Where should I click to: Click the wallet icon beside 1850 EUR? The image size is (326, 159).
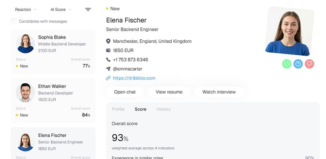click(108, 51)
